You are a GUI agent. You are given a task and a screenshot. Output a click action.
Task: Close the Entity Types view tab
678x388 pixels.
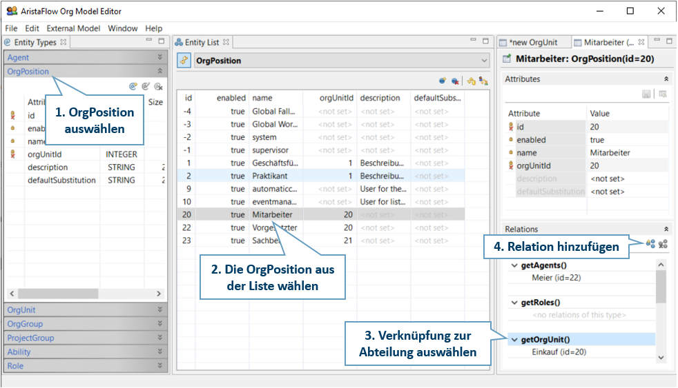64,42
